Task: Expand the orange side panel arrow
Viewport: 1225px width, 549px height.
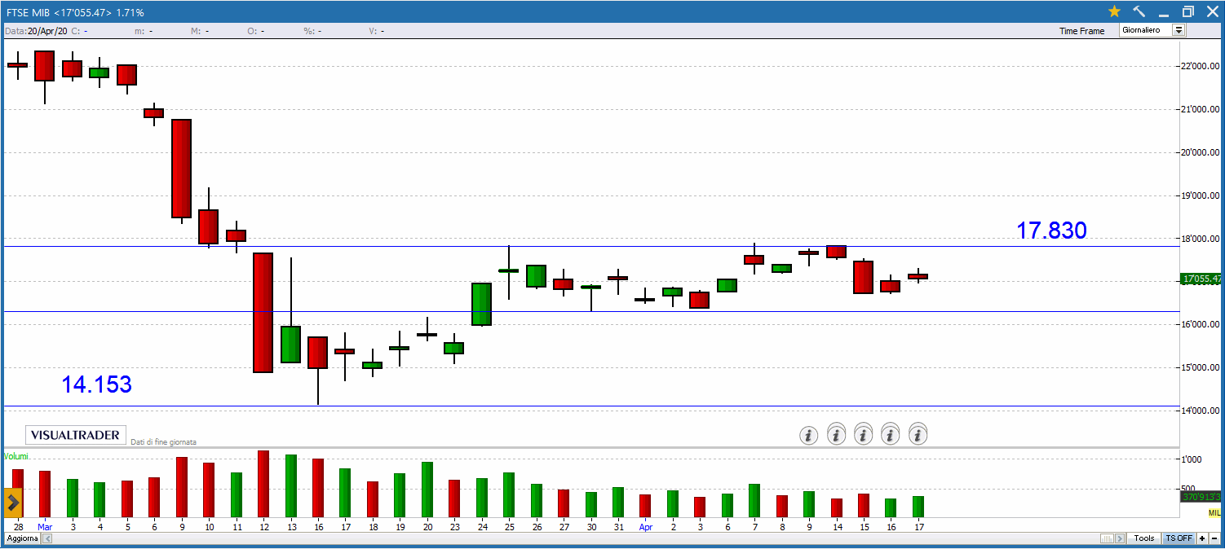Action: tap(12, 503)
